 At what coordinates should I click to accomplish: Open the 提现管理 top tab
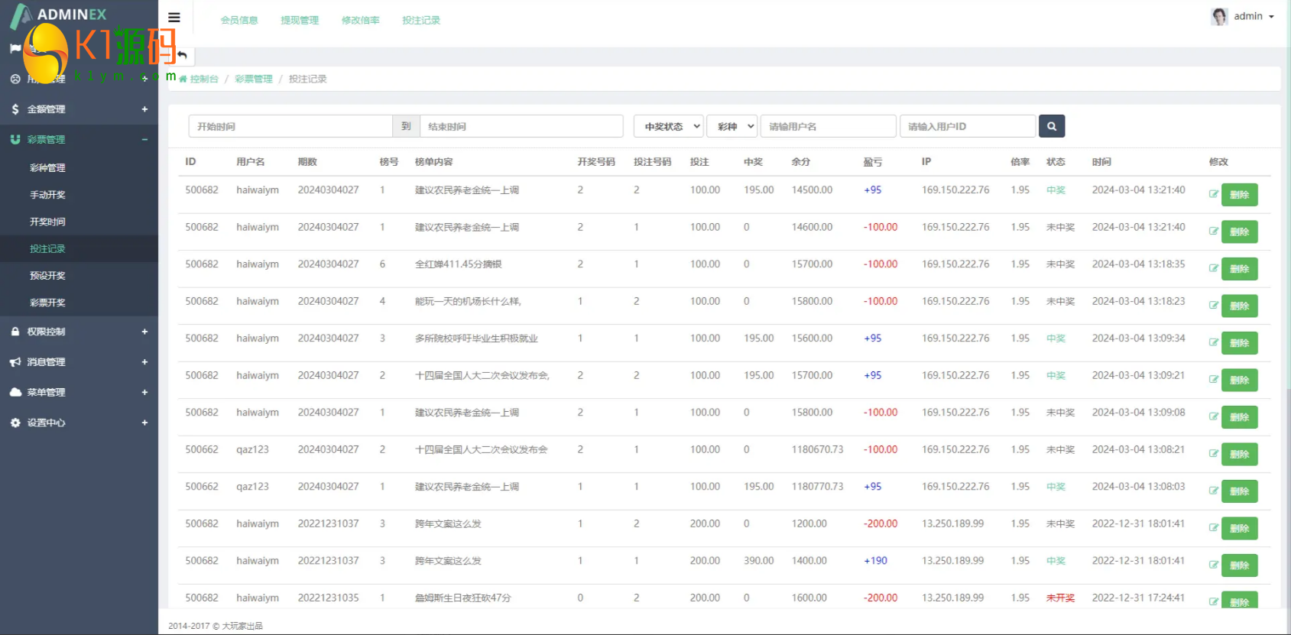pyautogui.click(x=300, y=21)
